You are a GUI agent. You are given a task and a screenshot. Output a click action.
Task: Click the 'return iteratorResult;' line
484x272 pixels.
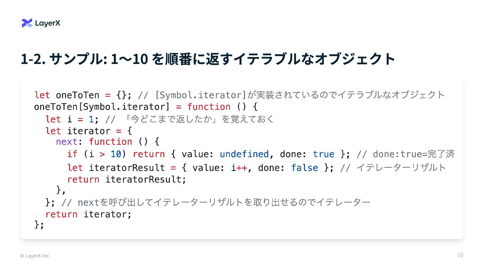(127, 180)
